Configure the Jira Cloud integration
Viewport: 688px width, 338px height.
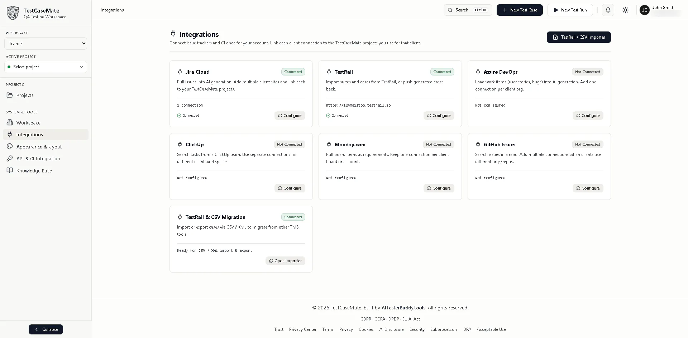click(290, 116)
